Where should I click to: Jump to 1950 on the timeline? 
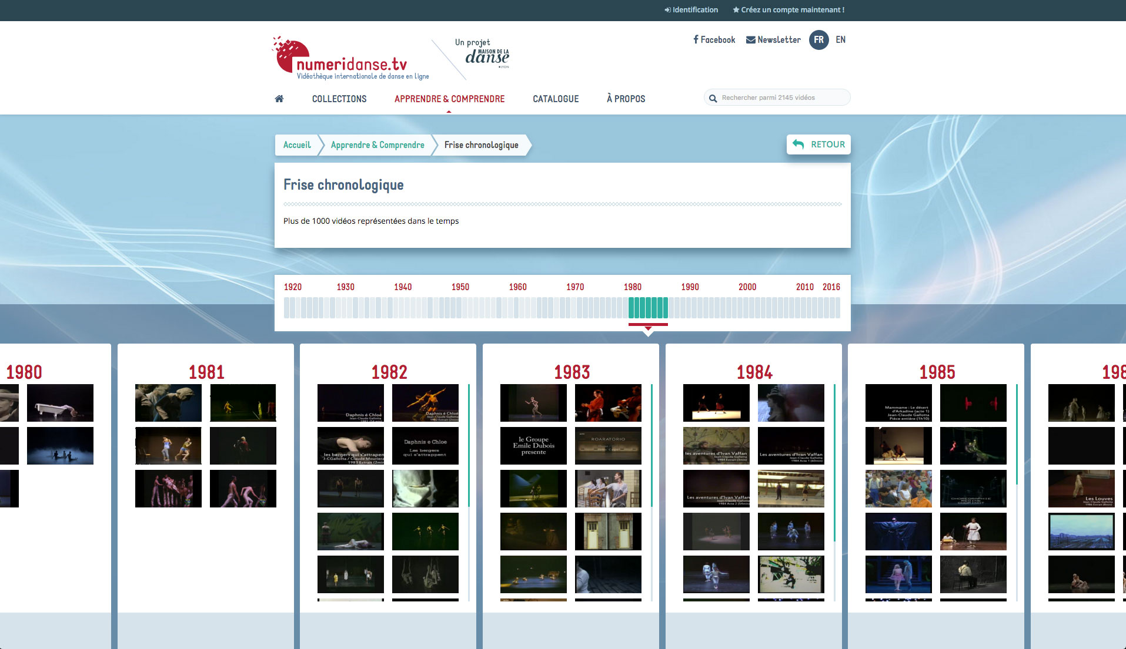tap(460, 287)
